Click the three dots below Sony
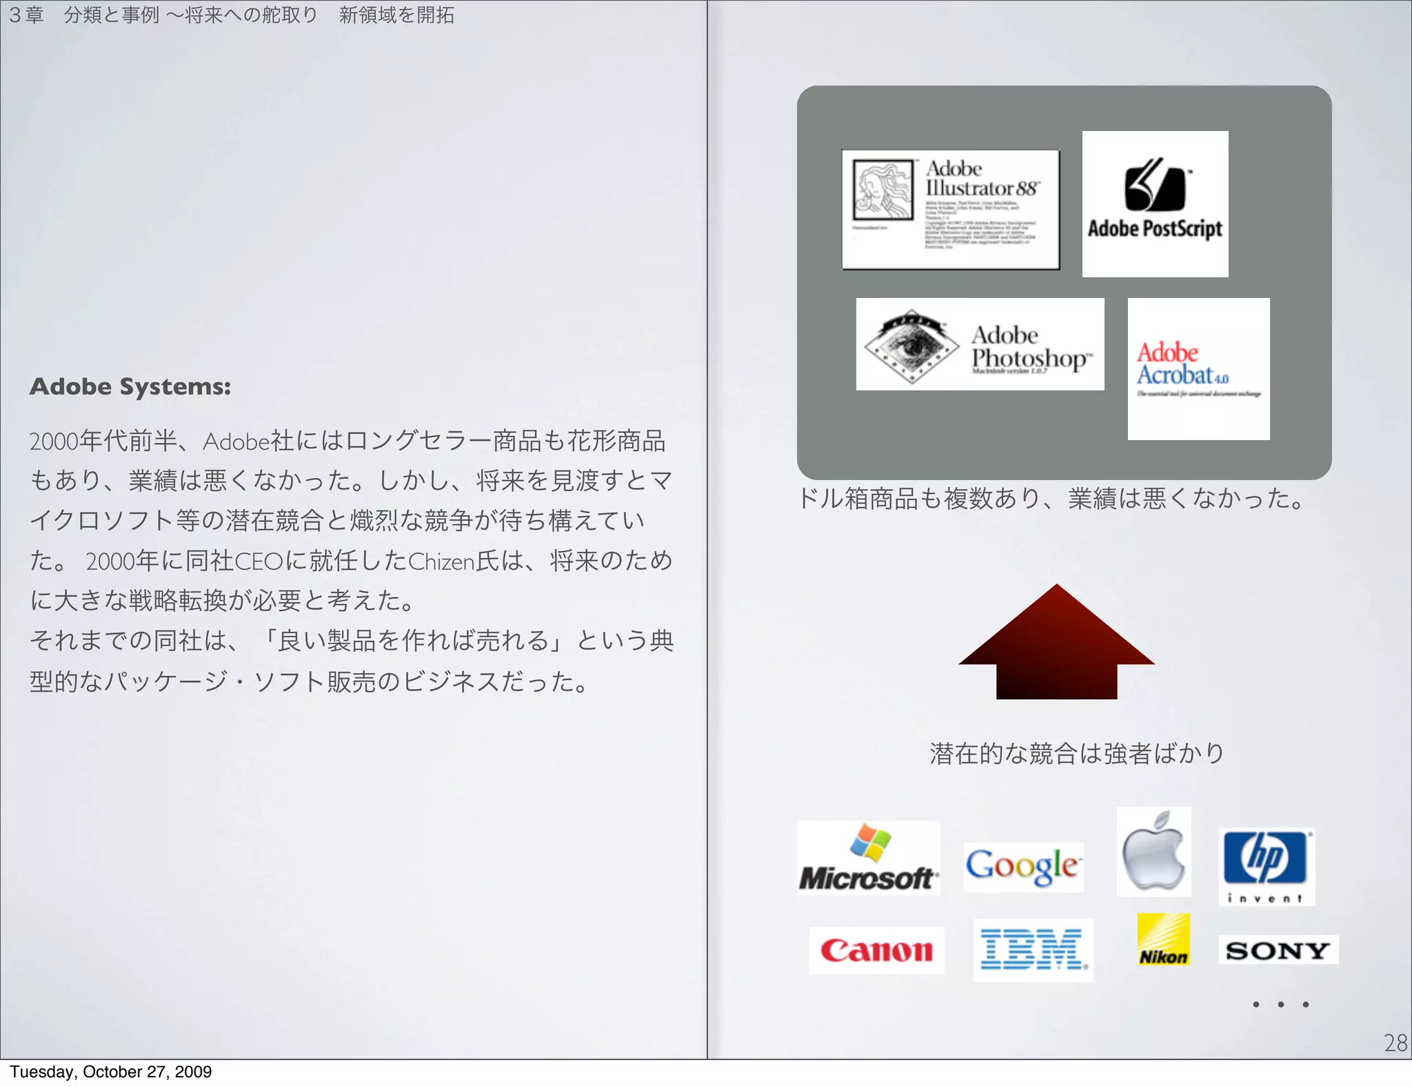This screenshot has width=1412, height=1087. (1280, 1004)
